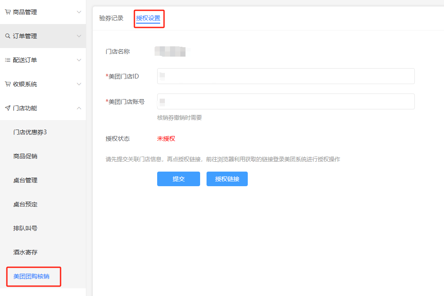This screenshot has height=296, width=444.
Task: Open the 桌台管理 sidebar item
Action: tap(25, 180)
